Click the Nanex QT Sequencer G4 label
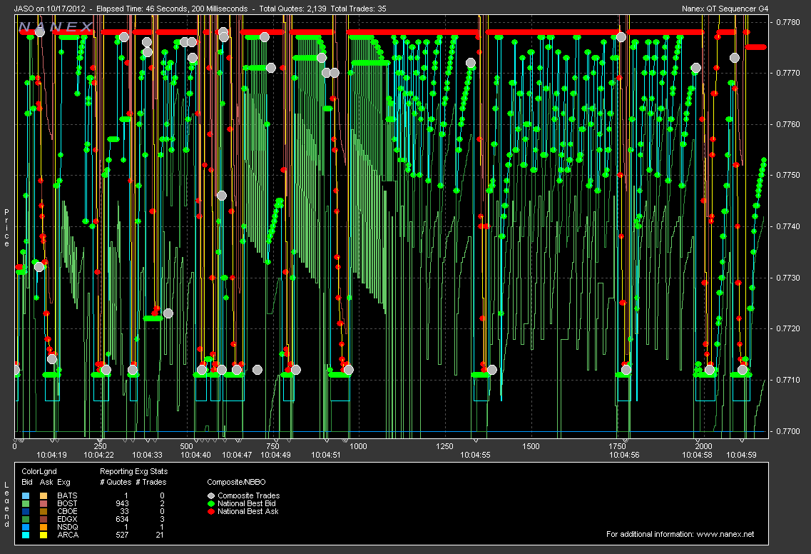This screenshot has width=811, height=554. 725,9
